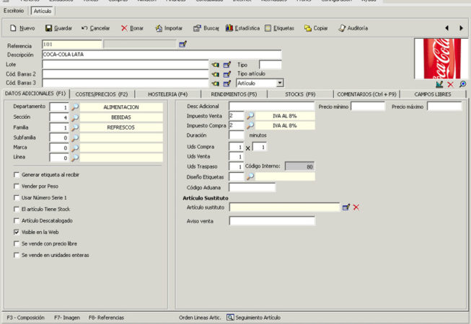
Task: Enable Se vende con precio libre
Action: pos(17,243)
